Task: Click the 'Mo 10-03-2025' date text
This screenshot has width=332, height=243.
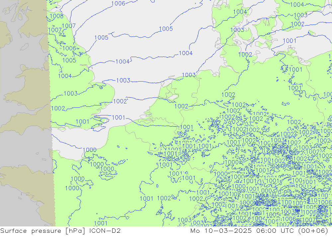Action: [221, 230]
